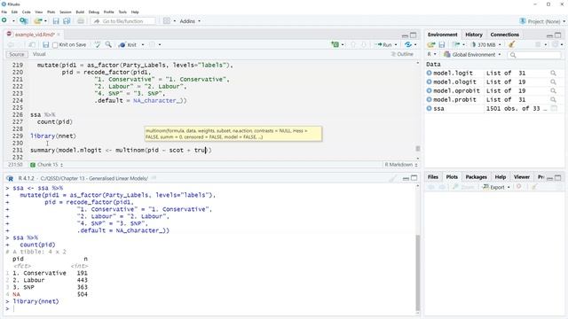Image resolution: width=568 pixels, height=319 pixels.
Task: Save workspace icon in Environment pane
Action: (x=442, y=44)
